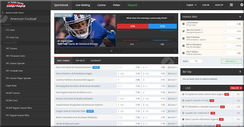
Task: Click the Intertops logo
Action: [16, 5]
